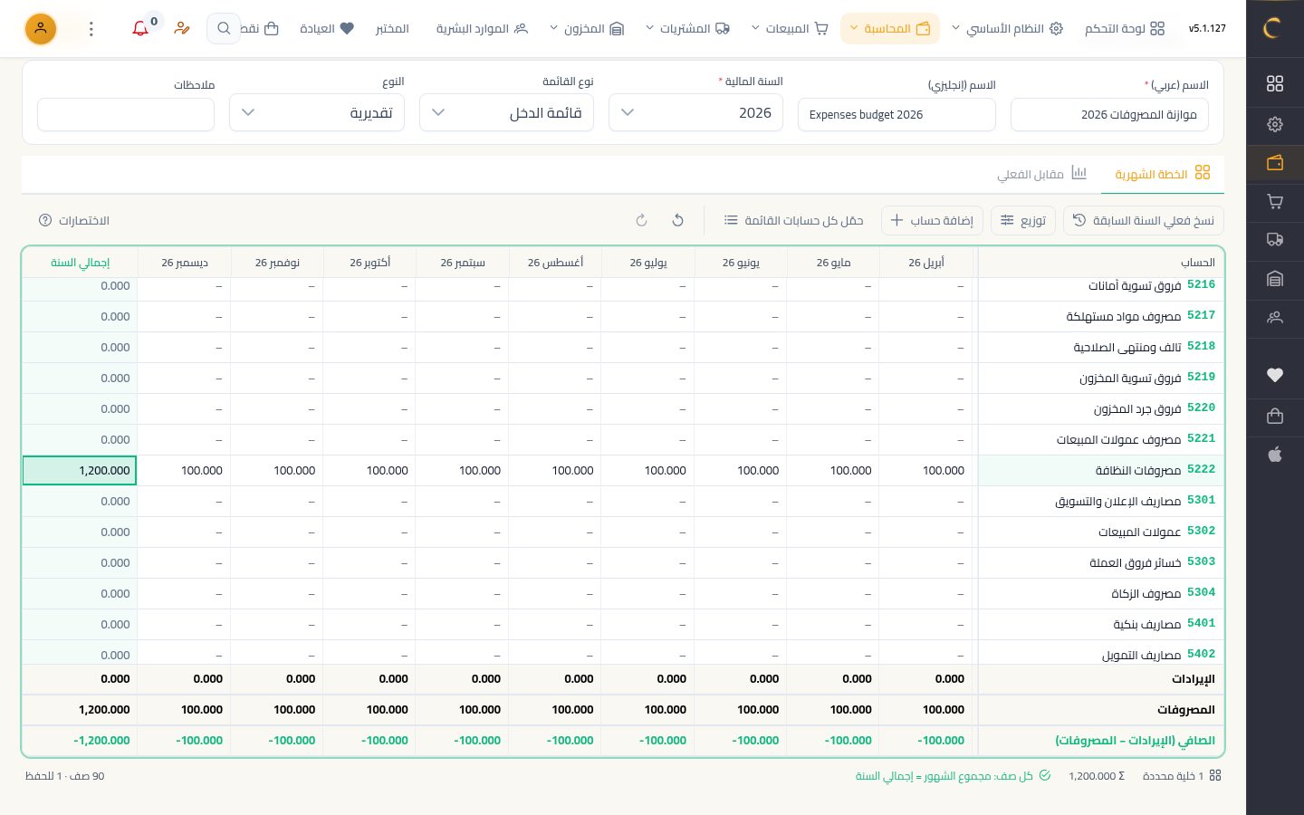Viewport: 1304px width, 815px height.
Task: Expand the المحاسبة accounting menu
Action: point(889,29)
